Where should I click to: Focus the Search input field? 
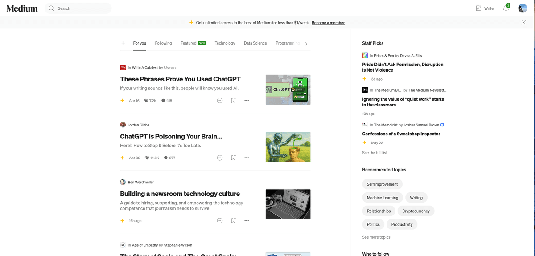tap(82, 8)
